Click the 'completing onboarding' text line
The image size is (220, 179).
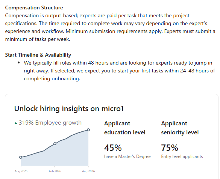pyautogui.click(x=52, y=79)
